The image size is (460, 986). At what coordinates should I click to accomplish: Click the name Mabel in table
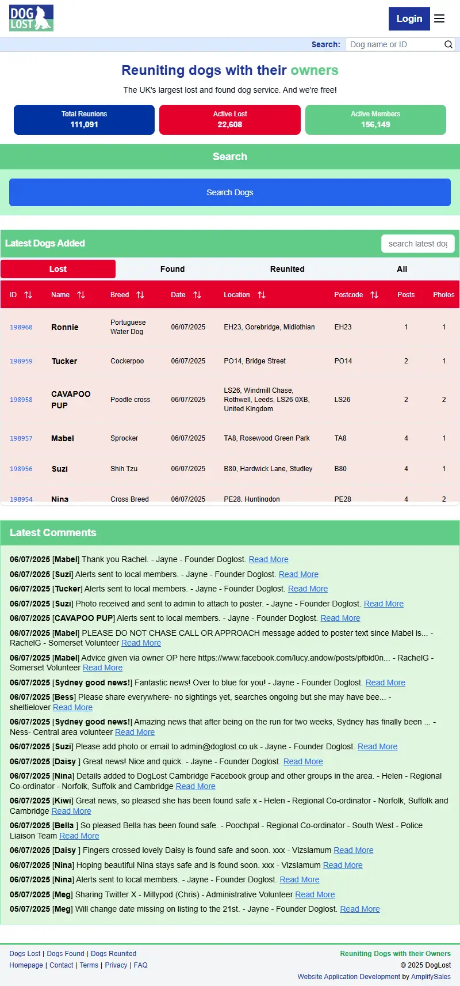click(x=63, y=438)
